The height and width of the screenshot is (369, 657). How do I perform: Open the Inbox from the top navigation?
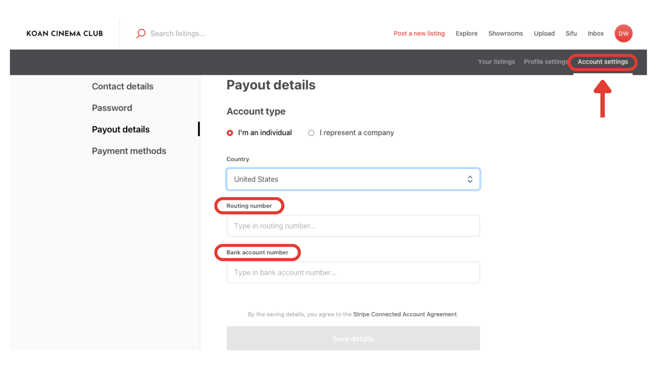pyautogui.click(x=595, y=33)
